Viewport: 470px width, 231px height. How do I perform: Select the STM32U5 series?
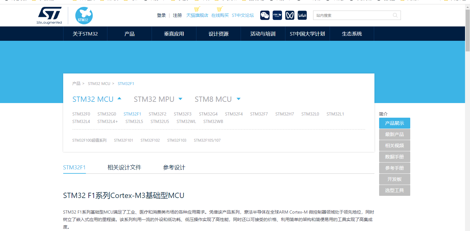(x=160, y=121)
